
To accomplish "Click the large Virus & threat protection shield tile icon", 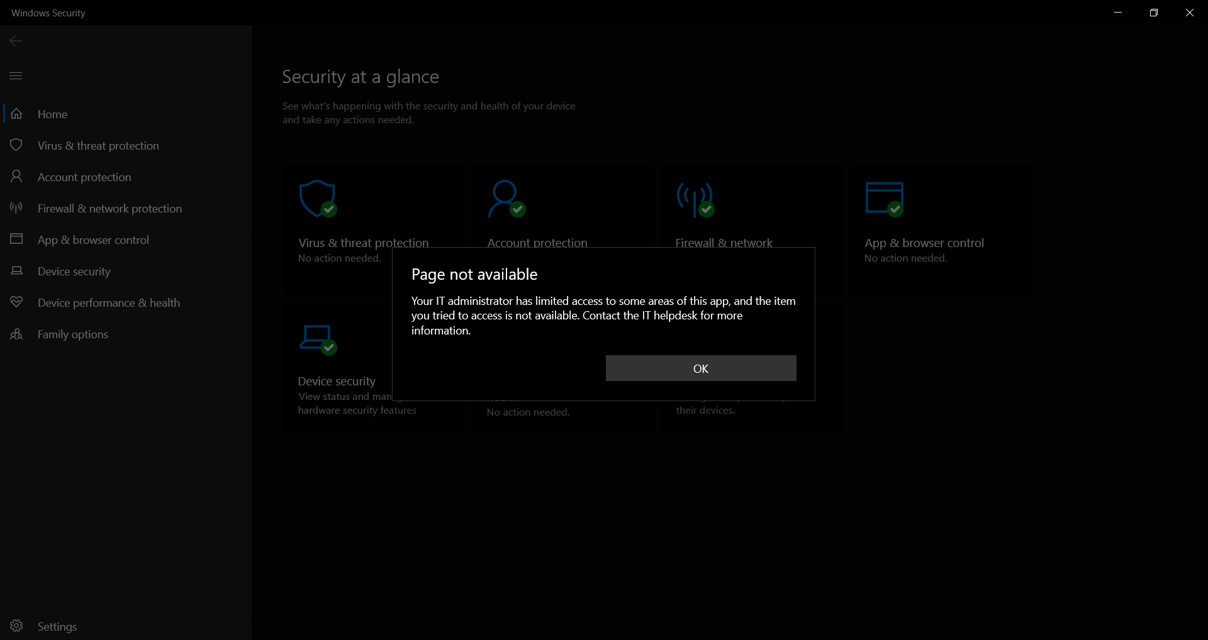I will click(x=318, y=199).
